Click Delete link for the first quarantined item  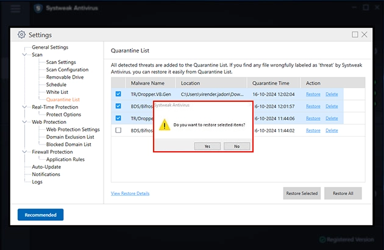click(332, 94)
